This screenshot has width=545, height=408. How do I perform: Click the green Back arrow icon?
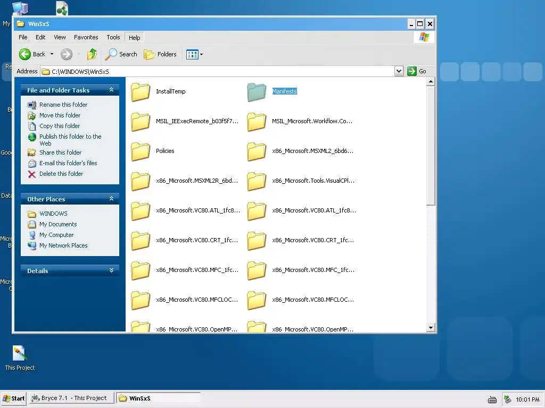[24, 54]
